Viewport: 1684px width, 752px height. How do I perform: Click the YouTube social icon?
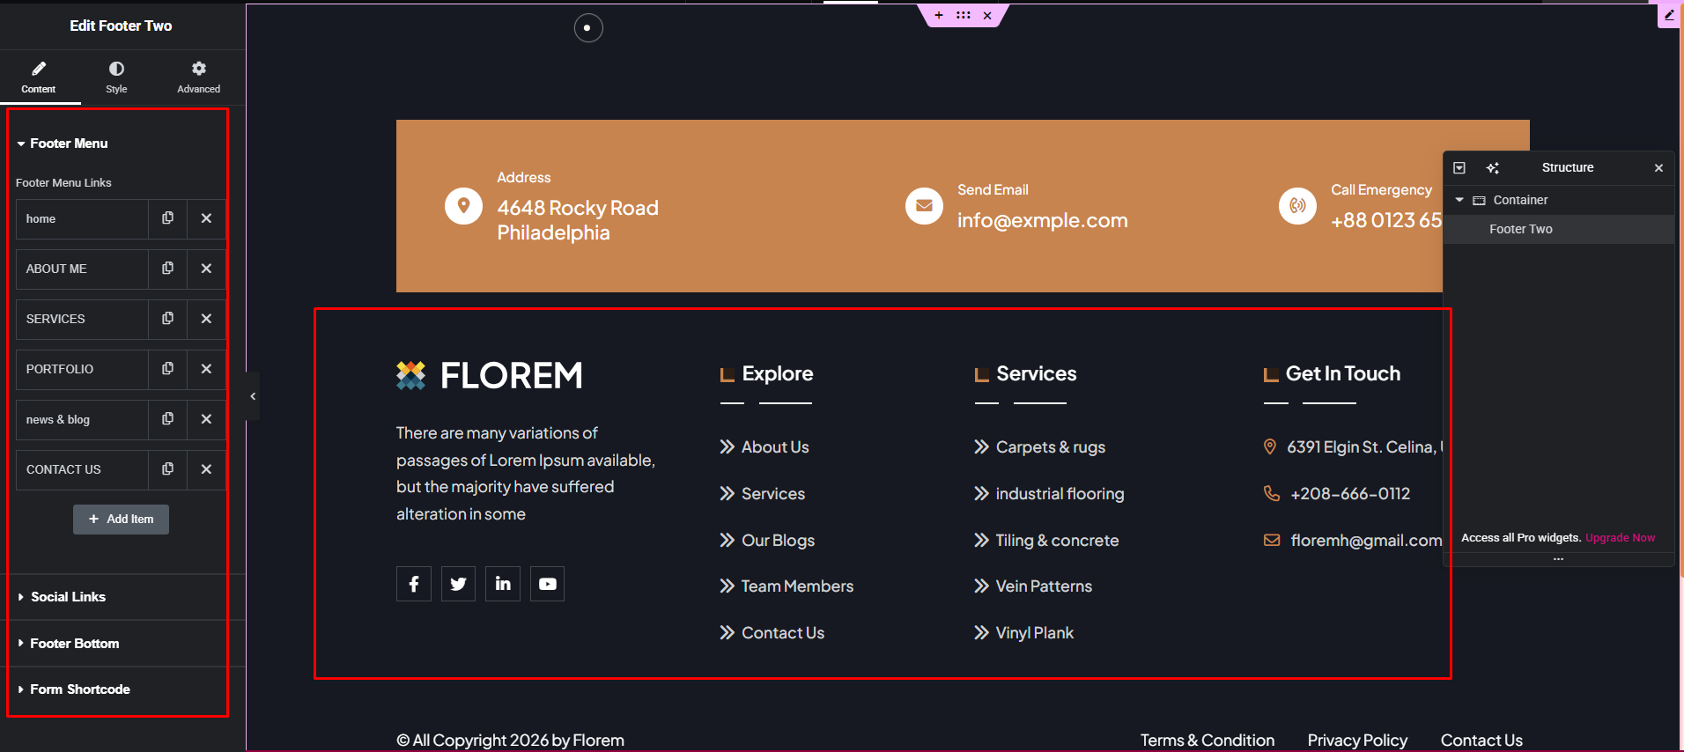pos(547,584)
